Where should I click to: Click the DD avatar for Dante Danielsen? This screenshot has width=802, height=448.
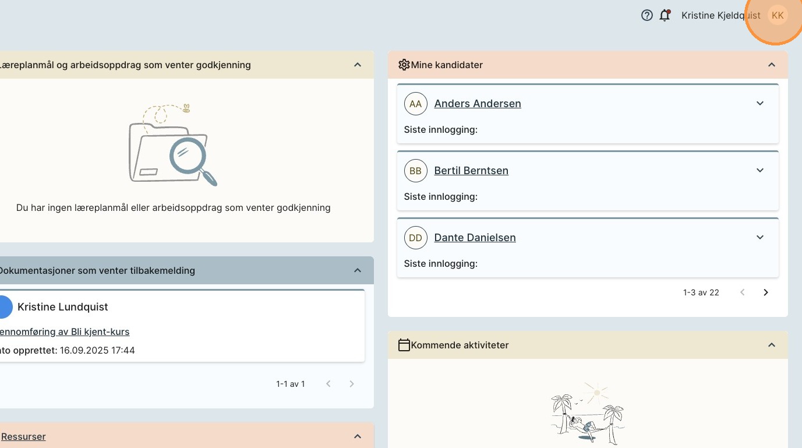pos(415,238)
